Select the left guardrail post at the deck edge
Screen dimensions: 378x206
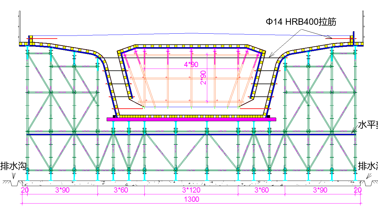pyautogui.click(x=20, y=28)
